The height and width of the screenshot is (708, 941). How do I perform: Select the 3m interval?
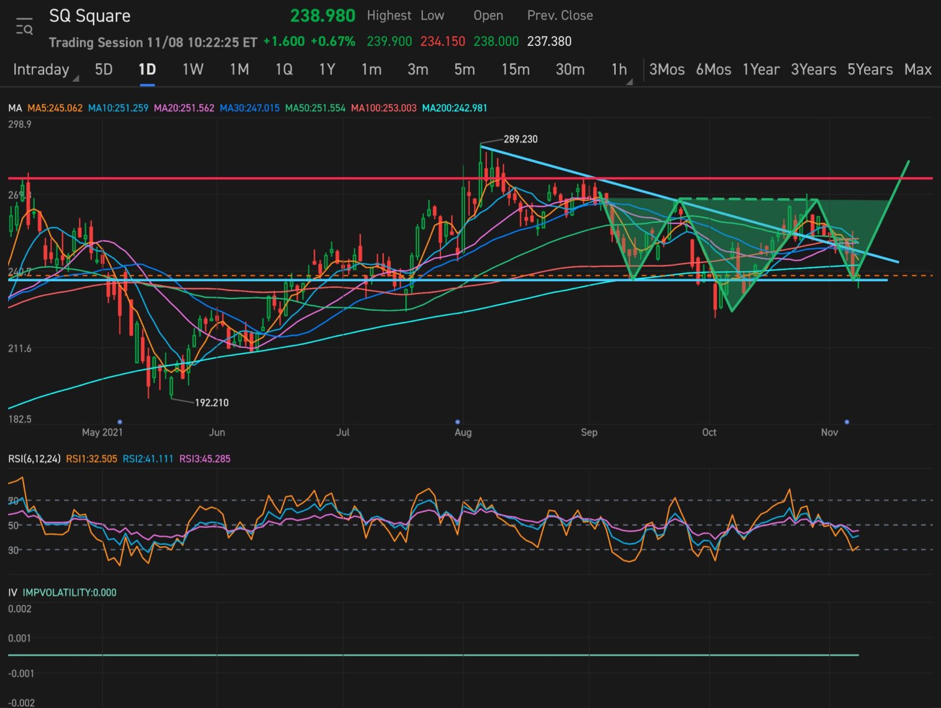pos(418,69)
